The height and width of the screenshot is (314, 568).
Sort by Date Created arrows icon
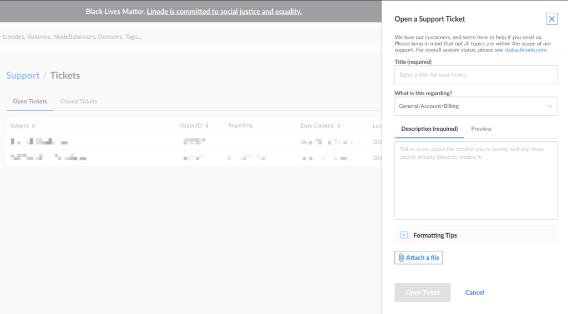pos(339,126)
